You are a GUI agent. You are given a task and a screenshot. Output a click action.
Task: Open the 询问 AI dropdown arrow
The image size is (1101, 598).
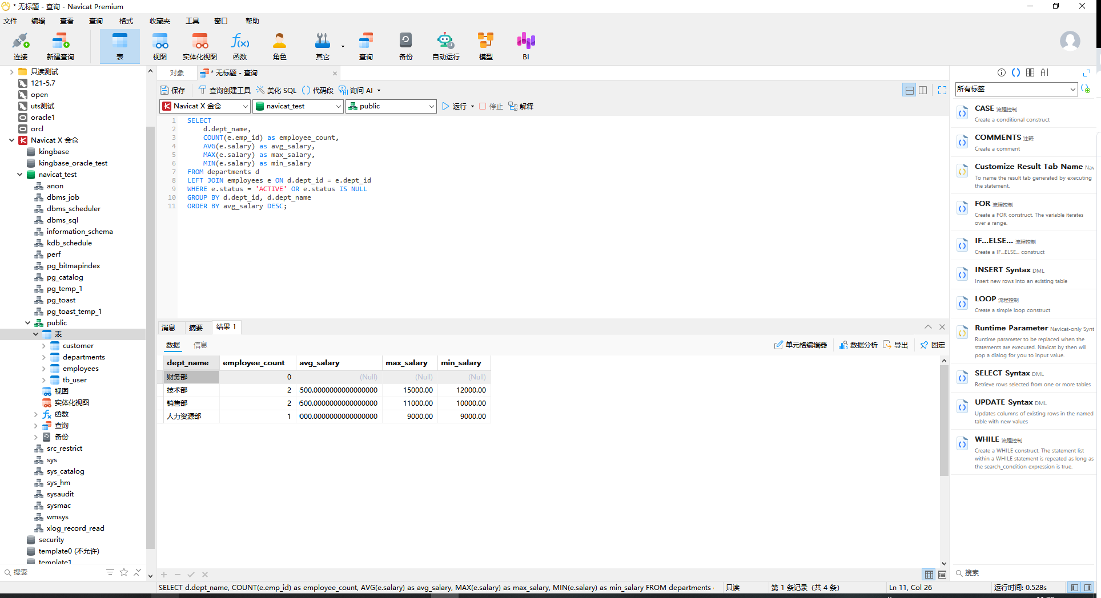coord(379,91)
